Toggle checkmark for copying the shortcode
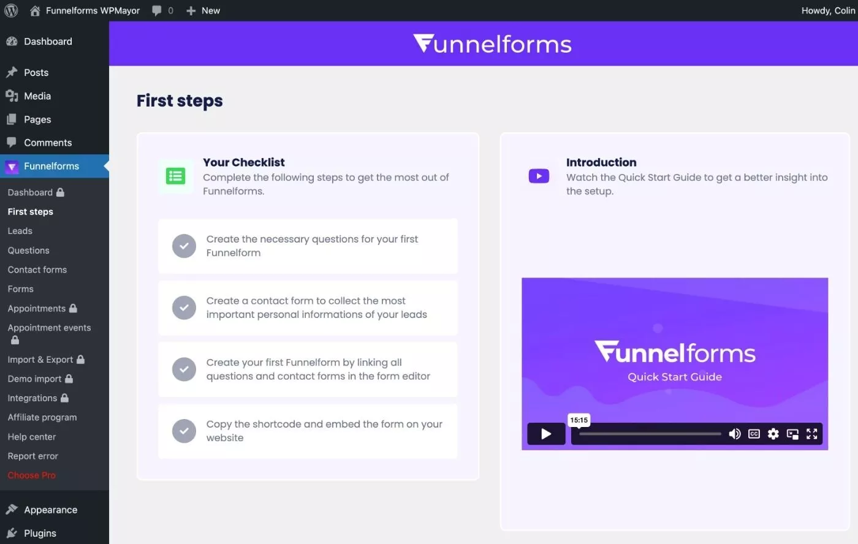The height and width of the screenshot is (544, 858). (184, 431)
